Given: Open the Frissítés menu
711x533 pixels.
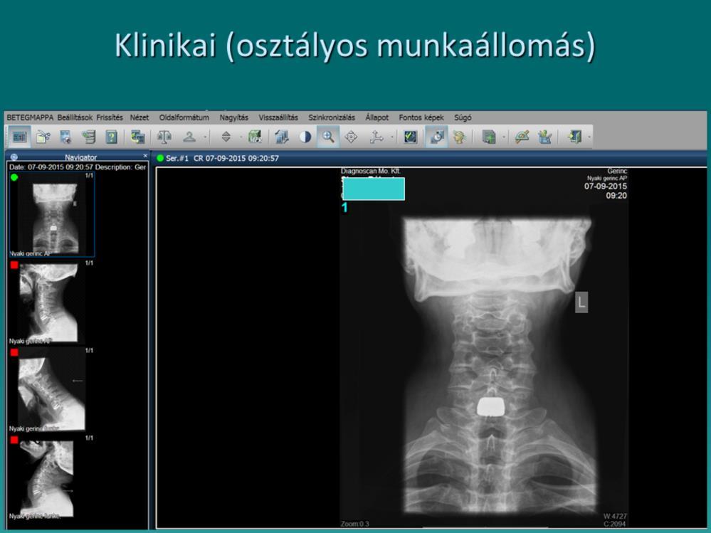Looking at the screenshot, I should coord(110,117).
